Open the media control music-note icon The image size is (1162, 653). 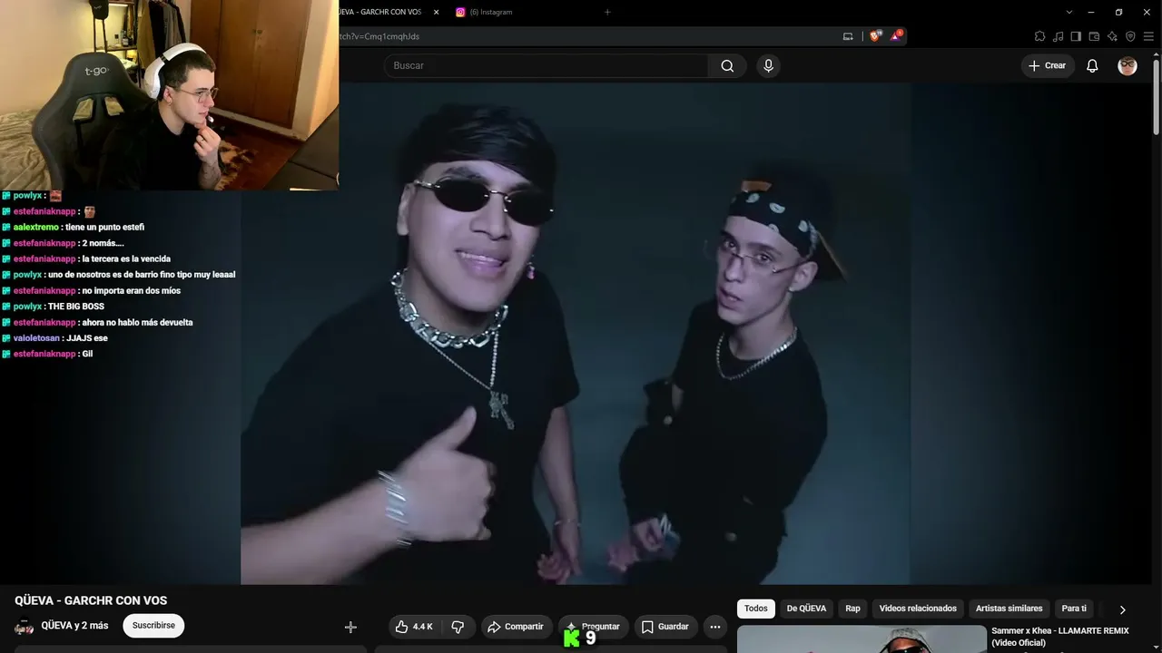[1058, 36]
